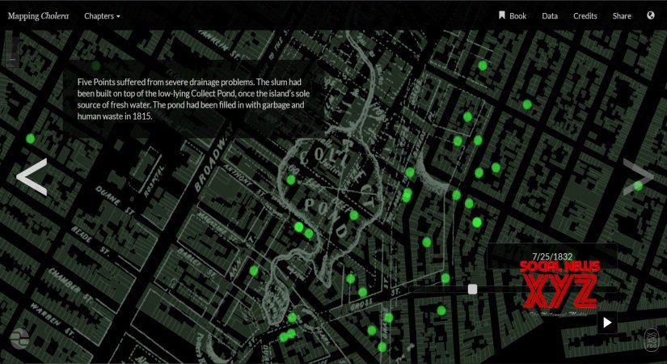
Task: Click the green case dot near Broadway's left edge
Action: (30, 138)
